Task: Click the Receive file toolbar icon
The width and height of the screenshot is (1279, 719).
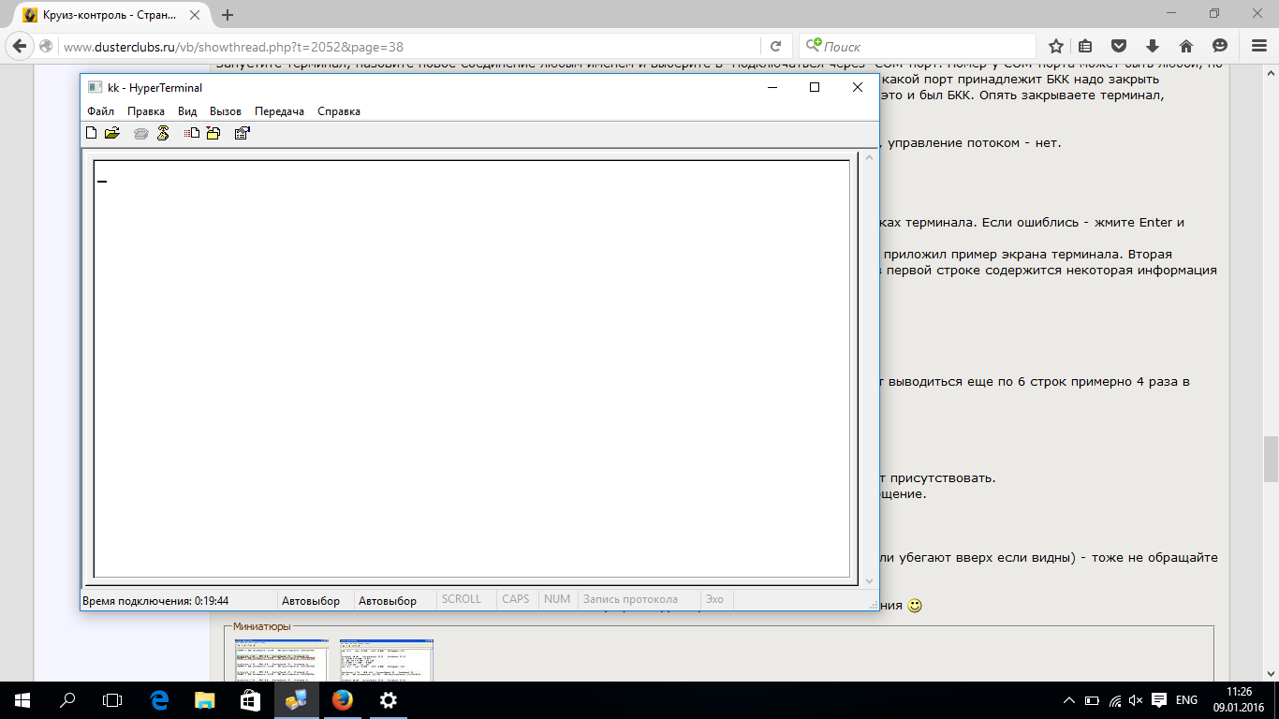Action: pyautogui.click(x=213, y=133)
